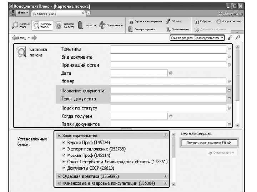
Task: Toggle Москва Проф checkbox
Action: tap(64, 155)
